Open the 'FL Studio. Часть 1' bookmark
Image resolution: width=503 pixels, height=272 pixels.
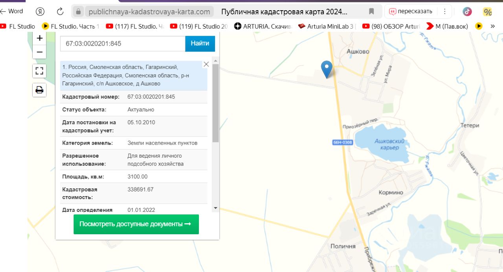pyautogui.click(x=71, y=26)
